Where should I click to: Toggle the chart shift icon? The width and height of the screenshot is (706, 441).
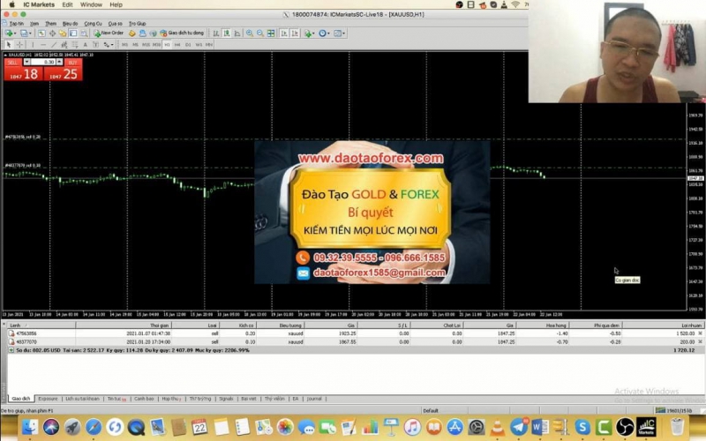295,34
